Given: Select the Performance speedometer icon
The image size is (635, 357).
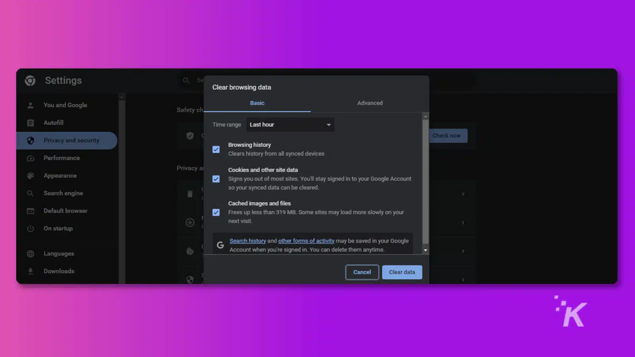Looking at the screenshot, I should click(30, 158).
